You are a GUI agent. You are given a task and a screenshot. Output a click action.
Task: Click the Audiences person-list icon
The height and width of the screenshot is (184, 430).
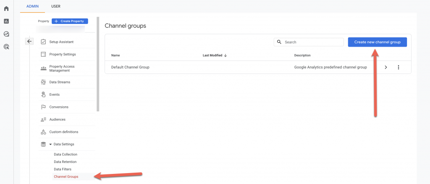43,120
